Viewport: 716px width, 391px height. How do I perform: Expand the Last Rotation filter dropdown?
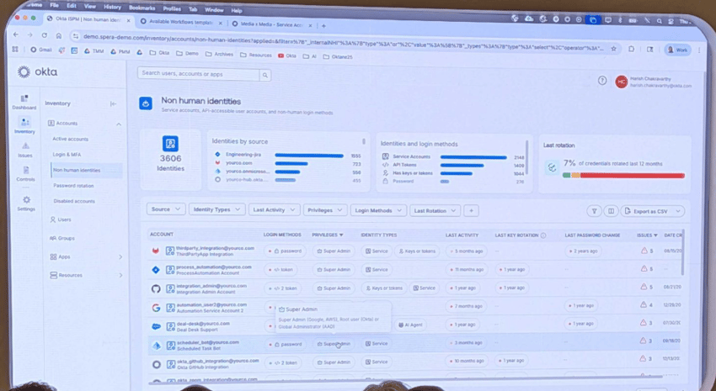pyautogui.click(x=435, y=210)
